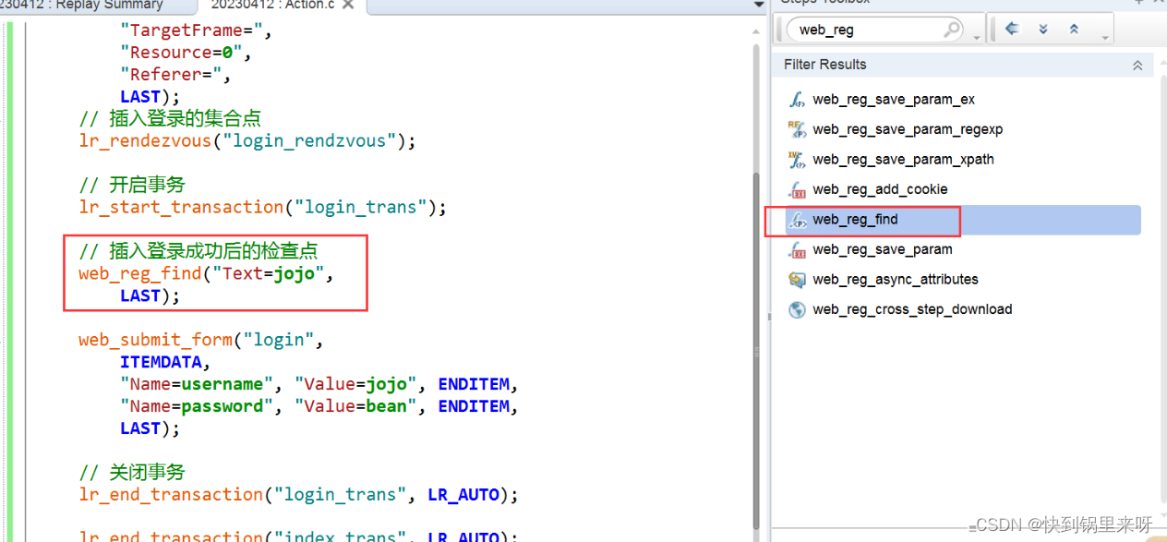Click lr_start_transaction in the code

[x=181, y=208]
